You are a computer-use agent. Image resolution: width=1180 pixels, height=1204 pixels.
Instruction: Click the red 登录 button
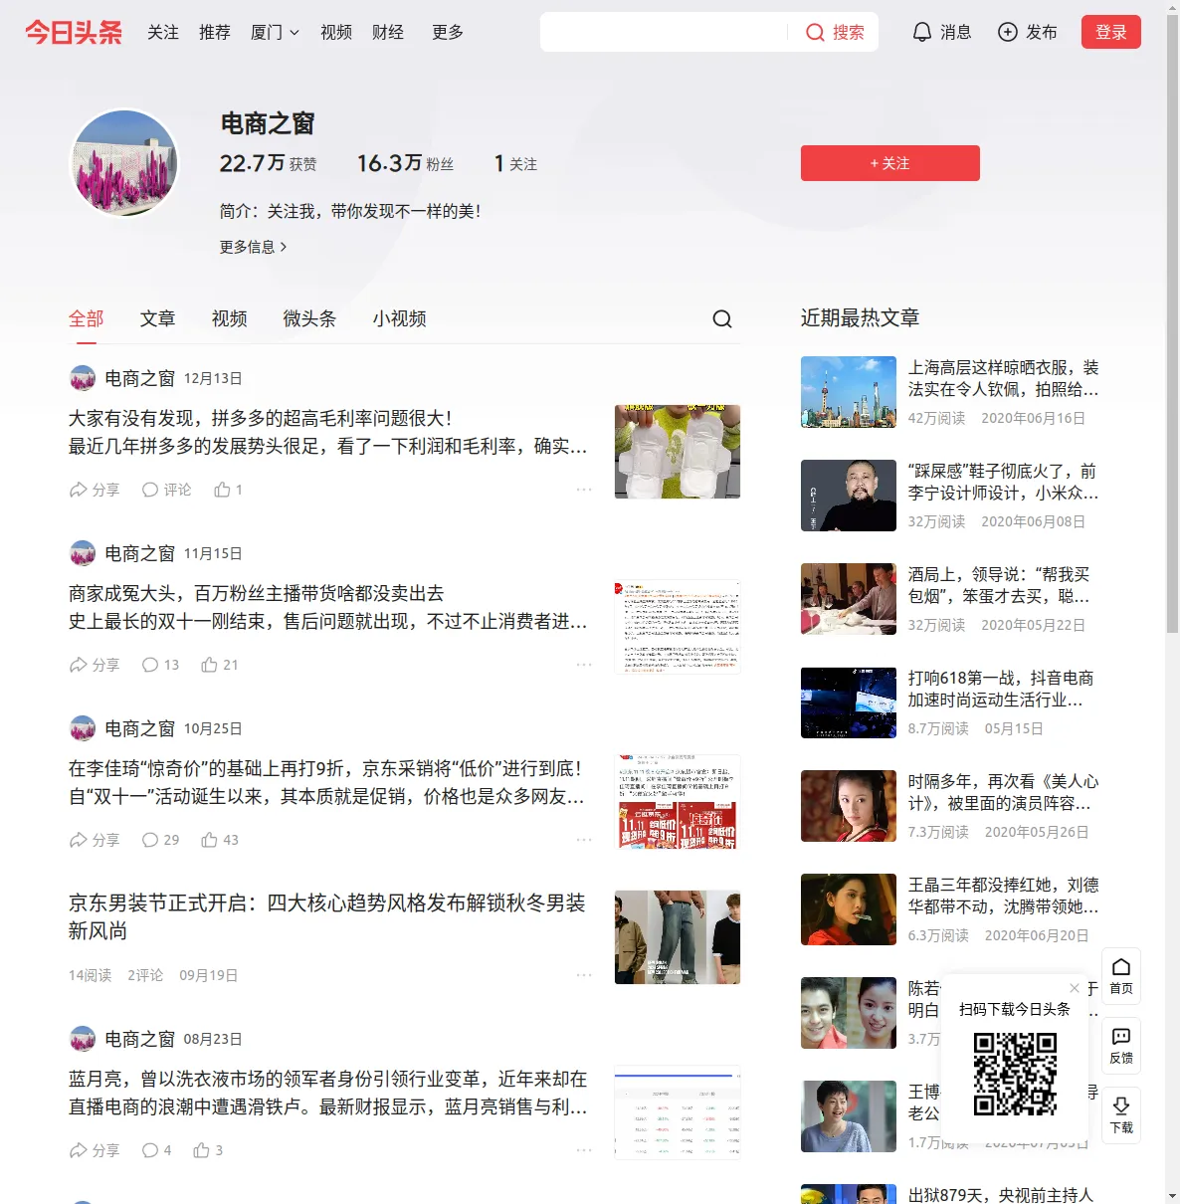[x=1111, y=32]
